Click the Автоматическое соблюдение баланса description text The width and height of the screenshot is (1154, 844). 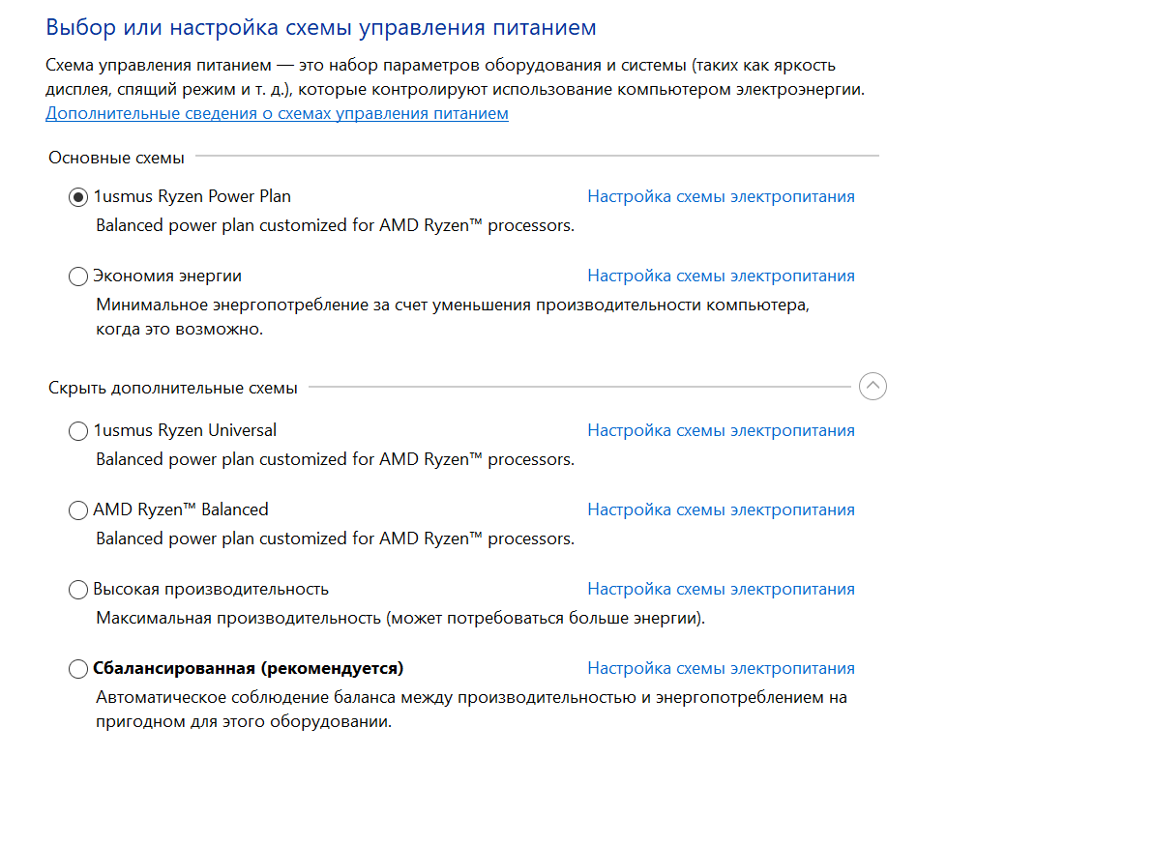(471, 697)
